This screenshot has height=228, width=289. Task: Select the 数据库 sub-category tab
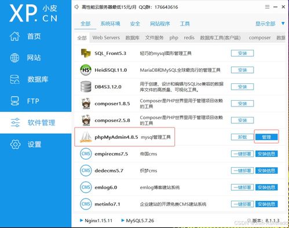pos(132,38)
